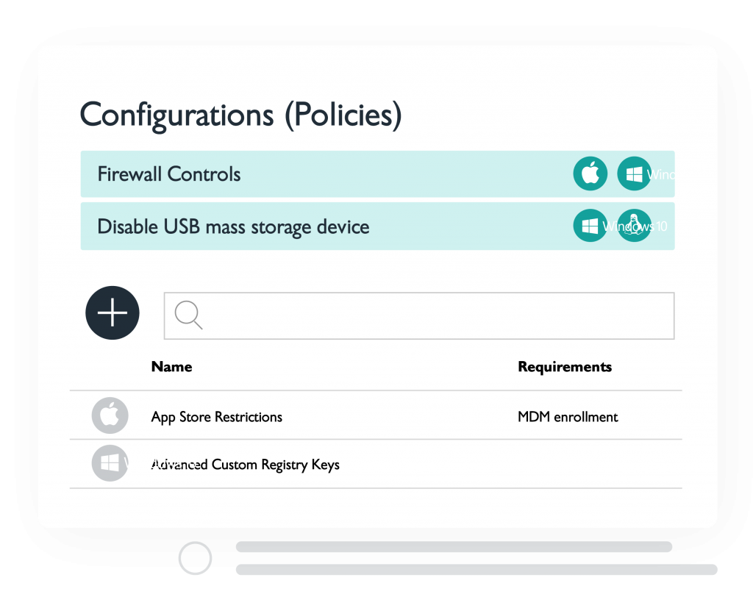
Task: Click Linux penguin icon on Disable USB row
Action: tap(634, 226)
